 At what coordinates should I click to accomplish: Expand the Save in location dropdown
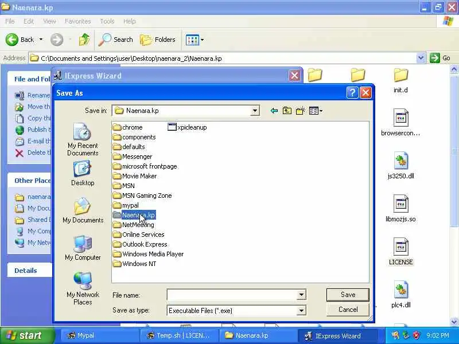(255, 111)
